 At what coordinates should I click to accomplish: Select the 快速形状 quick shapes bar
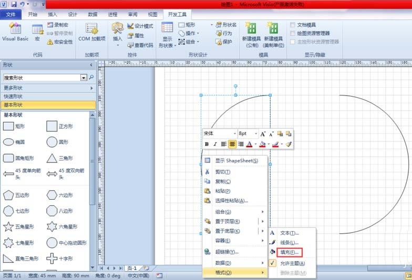(x=48, y=97)
